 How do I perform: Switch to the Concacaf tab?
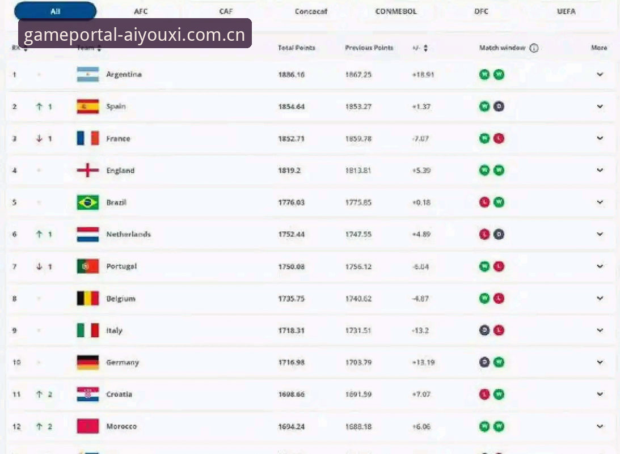(311, 11)
